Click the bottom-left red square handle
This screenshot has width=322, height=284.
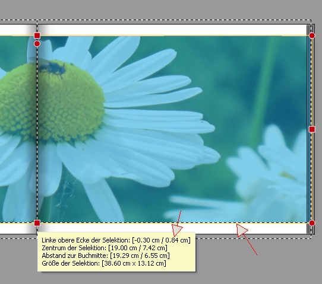click(37, 223)
